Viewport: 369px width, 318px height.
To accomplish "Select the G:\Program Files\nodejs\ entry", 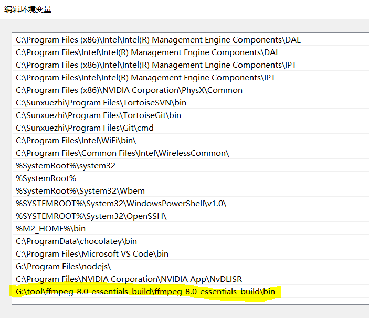I will click(191, 266).
